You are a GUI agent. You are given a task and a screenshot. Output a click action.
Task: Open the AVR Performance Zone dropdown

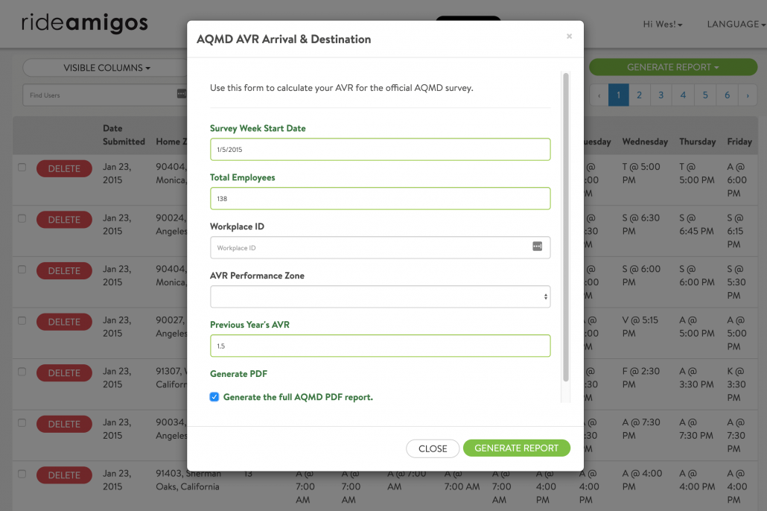[380, 296]
